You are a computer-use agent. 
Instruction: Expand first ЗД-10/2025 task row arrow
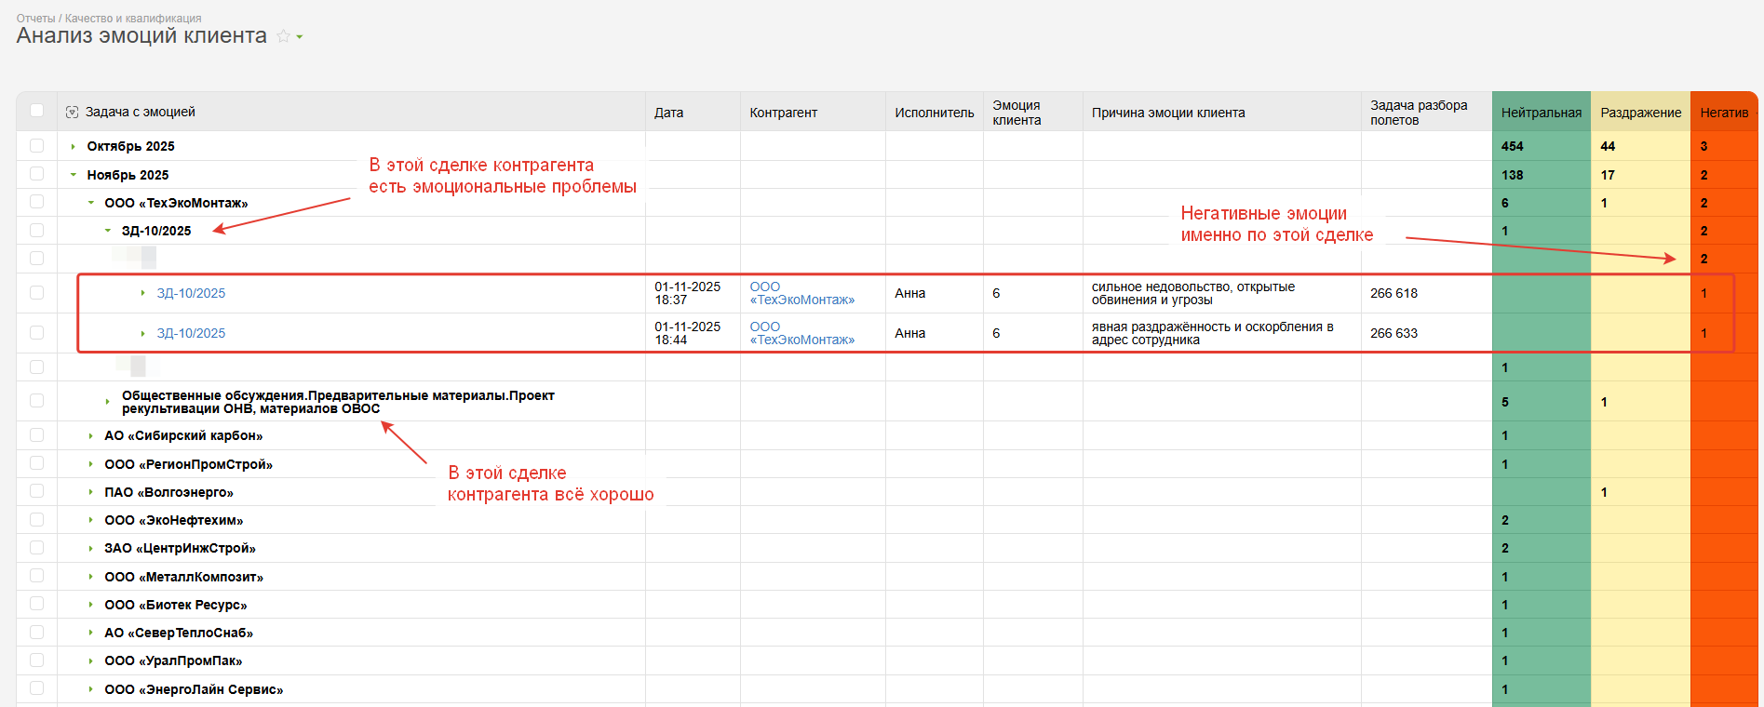click(142, 293)
